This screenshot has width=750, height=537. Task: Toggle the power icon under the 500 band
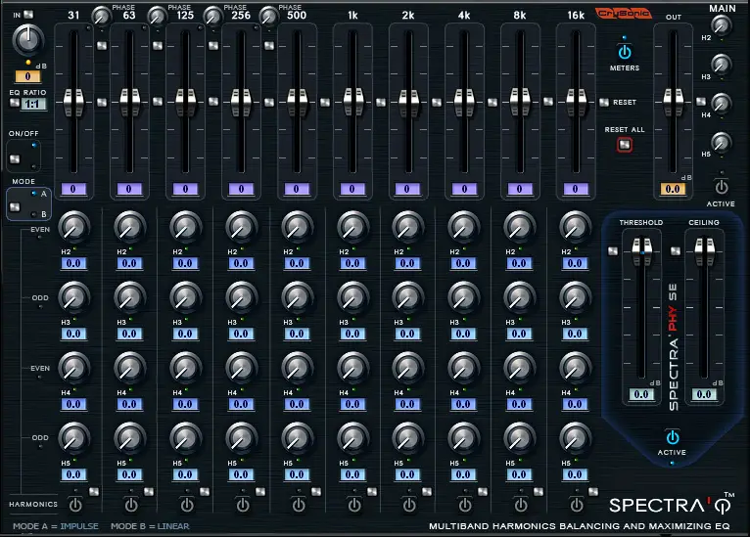pyautogui.click(x=299, y=505)
